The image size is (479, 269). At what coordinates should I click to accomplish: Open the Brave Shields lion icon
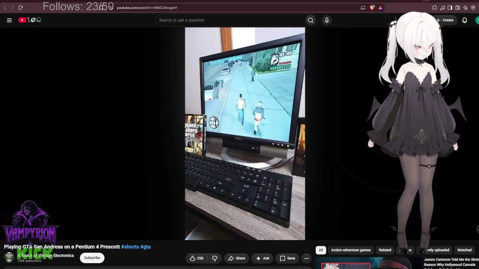coord(372,7)
